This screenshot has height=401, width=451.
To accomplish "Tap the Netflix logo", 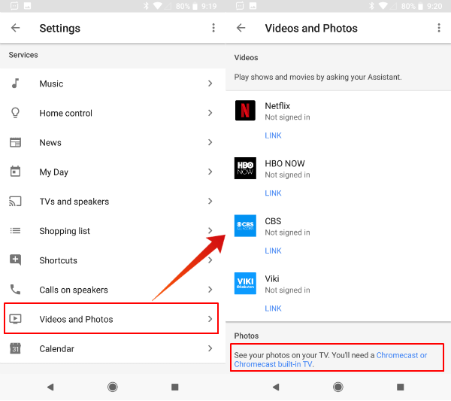I will (245, 111).
